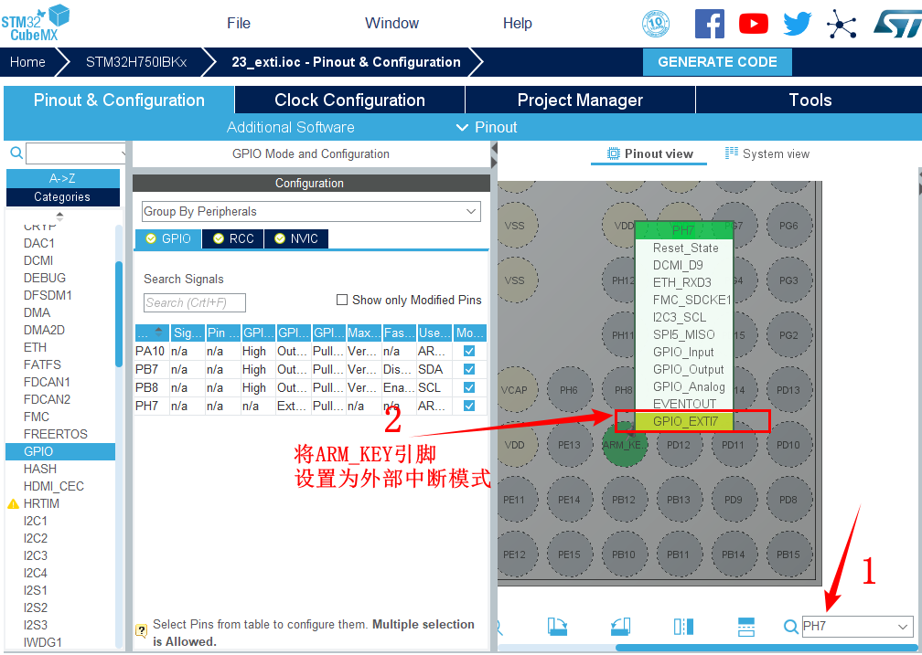
Task: Toggle Show only Modified Pins checkbox
Action: [342, 300]
